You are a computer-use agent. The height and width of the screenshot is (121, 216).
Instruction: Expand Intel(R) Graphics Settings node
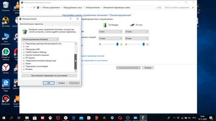(24, 52)
